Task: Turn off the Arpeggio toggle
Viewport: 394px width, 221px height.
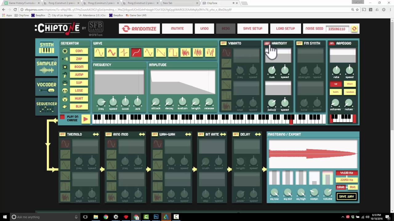Action: (332, 43)
